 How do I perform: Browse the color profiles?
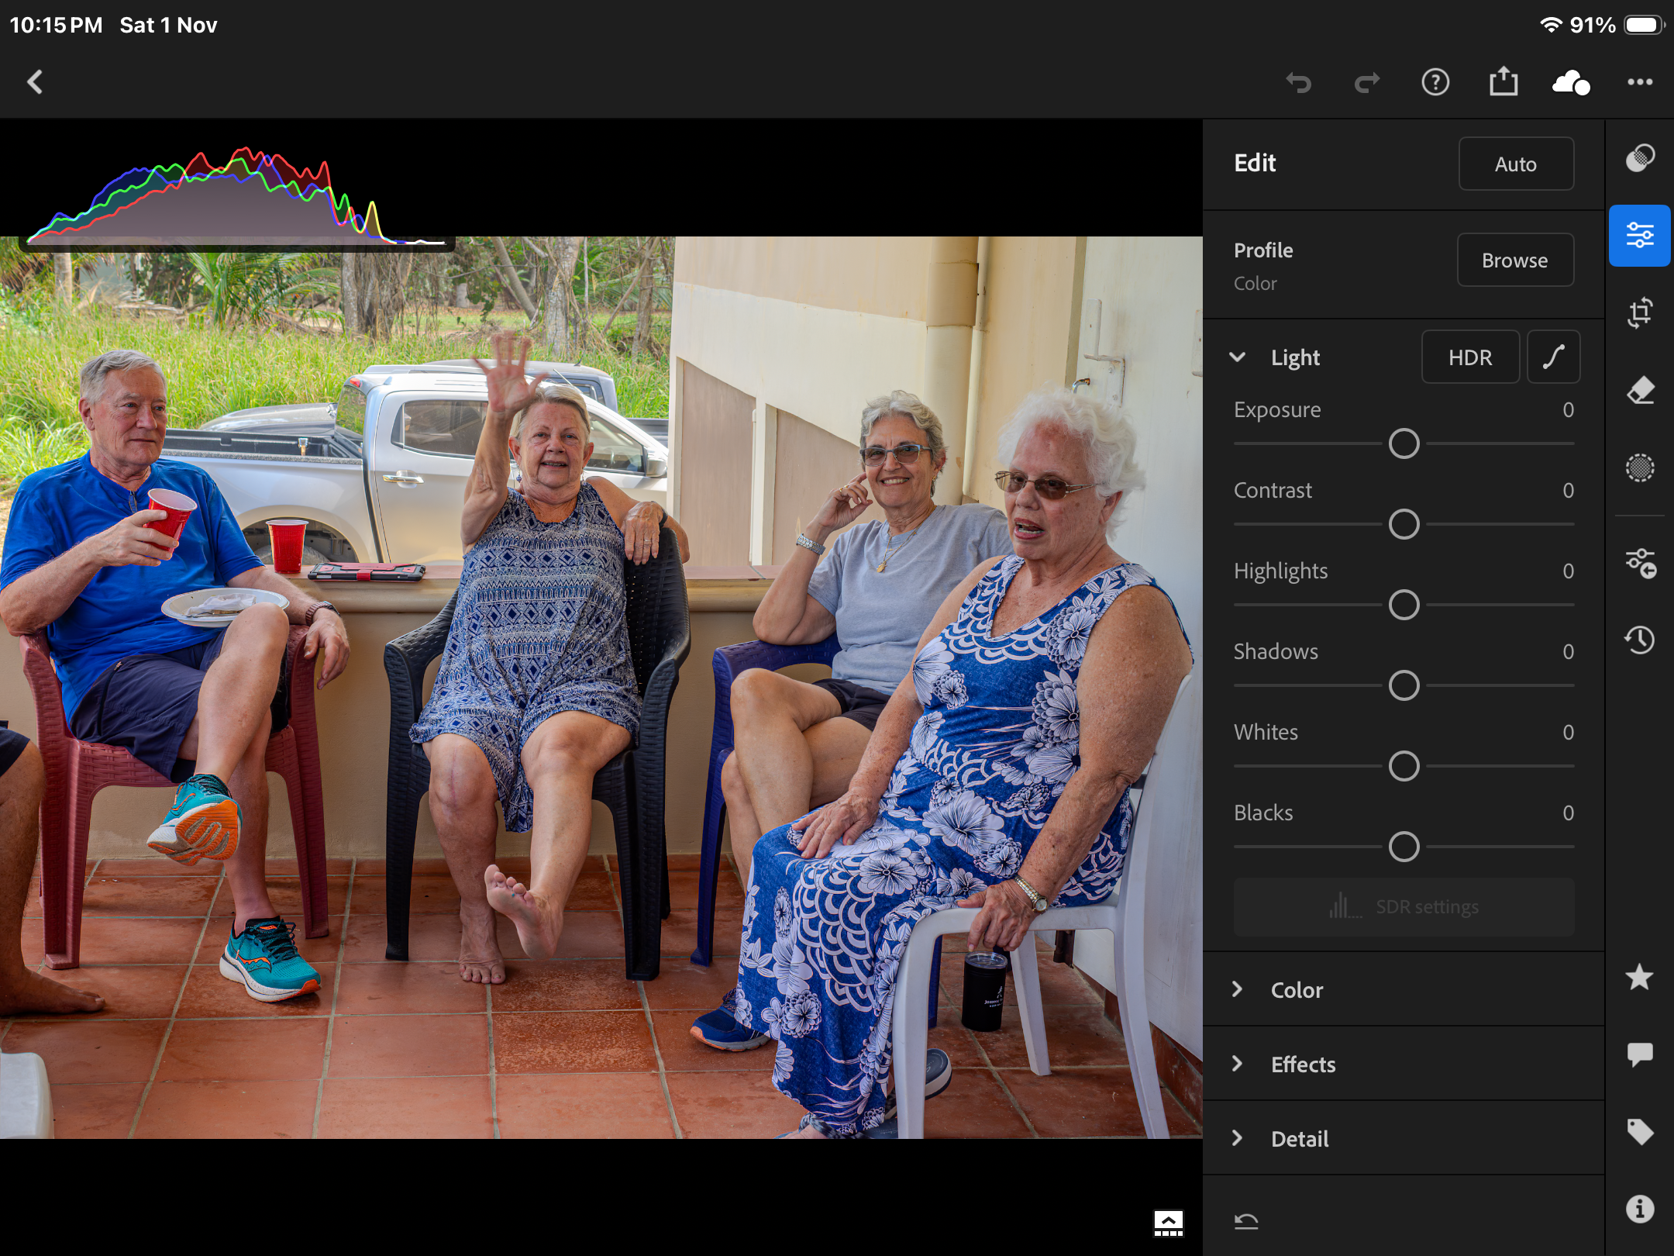(x=1514, y=261)
